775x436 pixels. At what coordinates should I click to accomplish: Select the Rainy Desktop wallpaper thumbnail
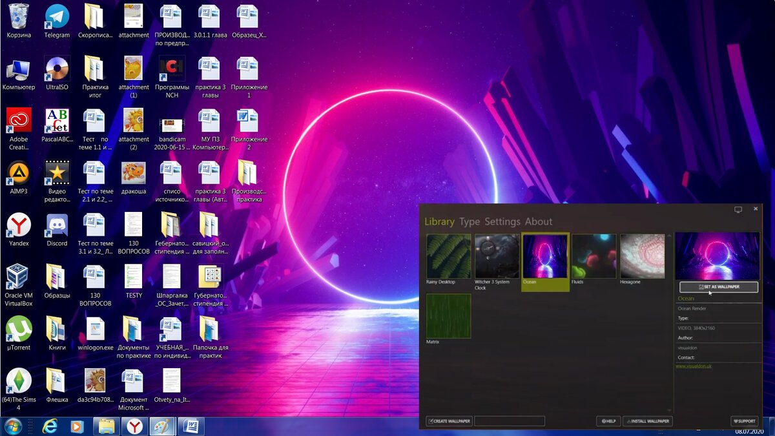448,256
